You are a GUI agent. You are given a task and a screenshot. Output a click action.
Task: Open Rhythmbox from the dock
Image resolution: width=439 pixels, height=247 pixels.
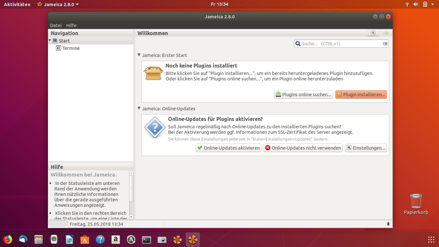click(x=54, y=240)
